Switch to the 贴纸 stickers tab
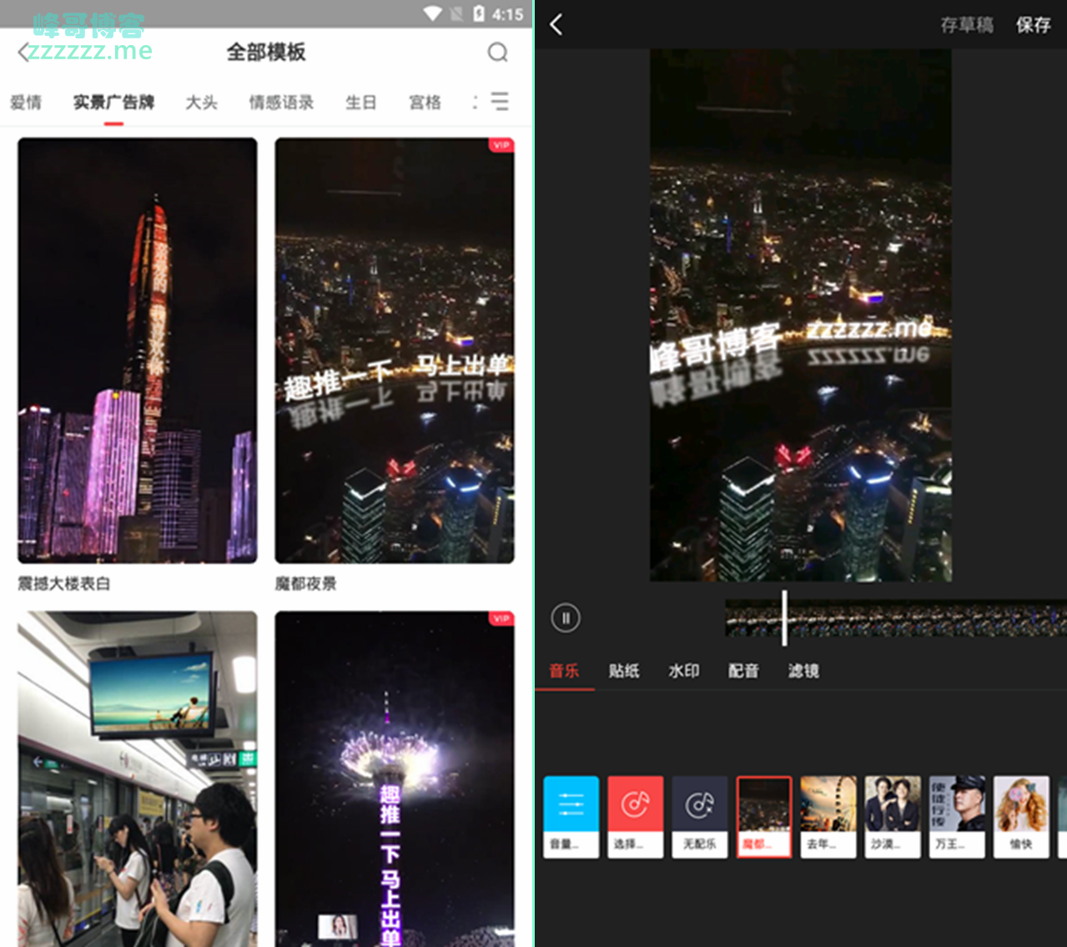1067x947 pixels. [624, 671]
